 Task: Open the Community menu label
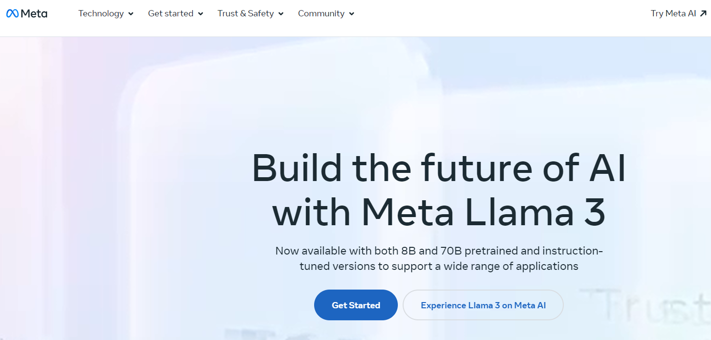coord(321,13)
